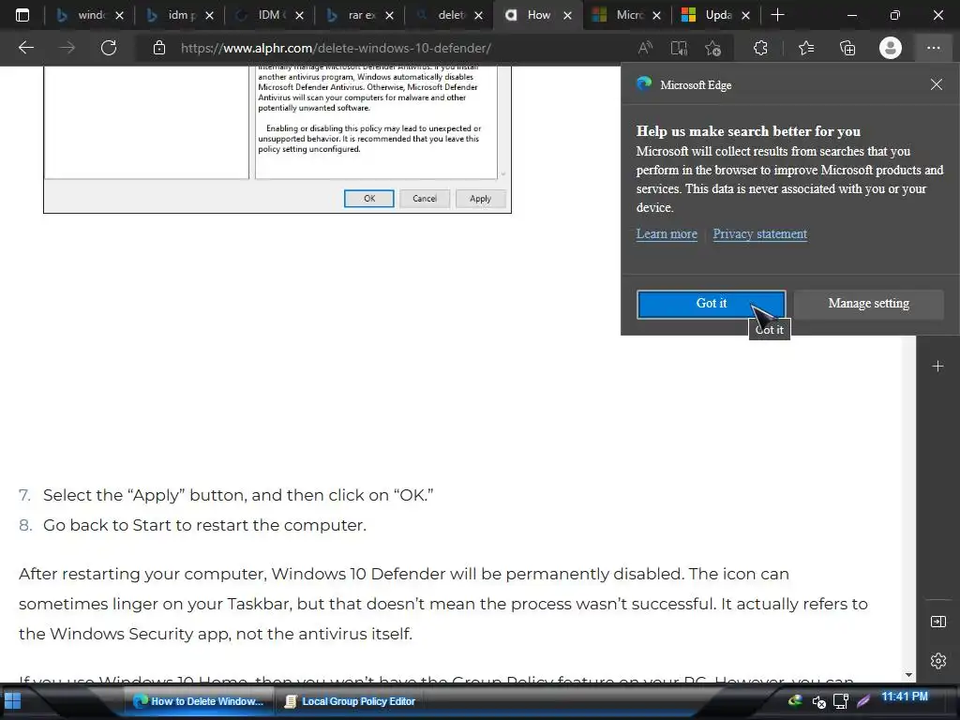
Task: Select How to Delete Windows taskbar item
Action: 199,701
